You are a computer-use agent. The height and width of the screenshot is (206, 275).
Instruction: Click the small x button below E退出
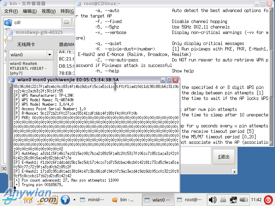234,172
